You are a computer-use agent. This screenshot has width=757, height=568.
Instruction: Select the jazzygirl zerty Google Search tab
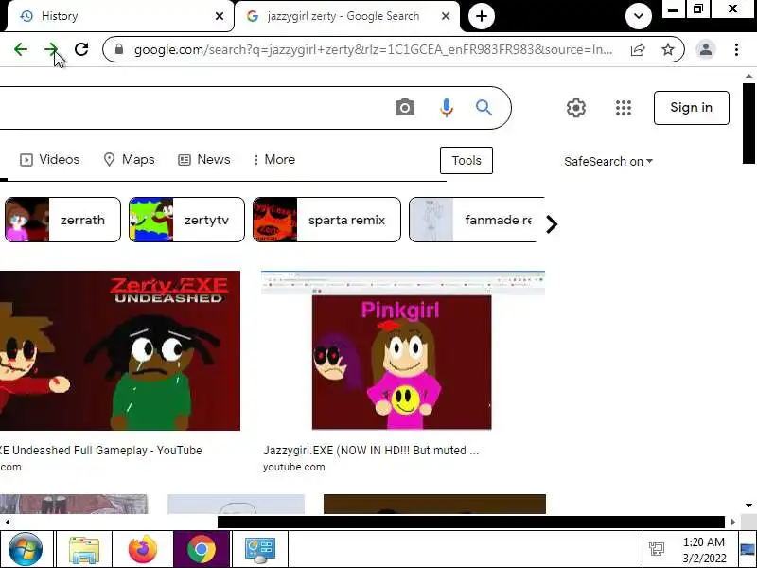click(x=345, y=16)
